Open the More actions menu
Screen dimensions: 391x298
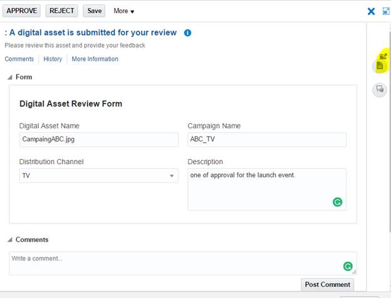point(123,11)
